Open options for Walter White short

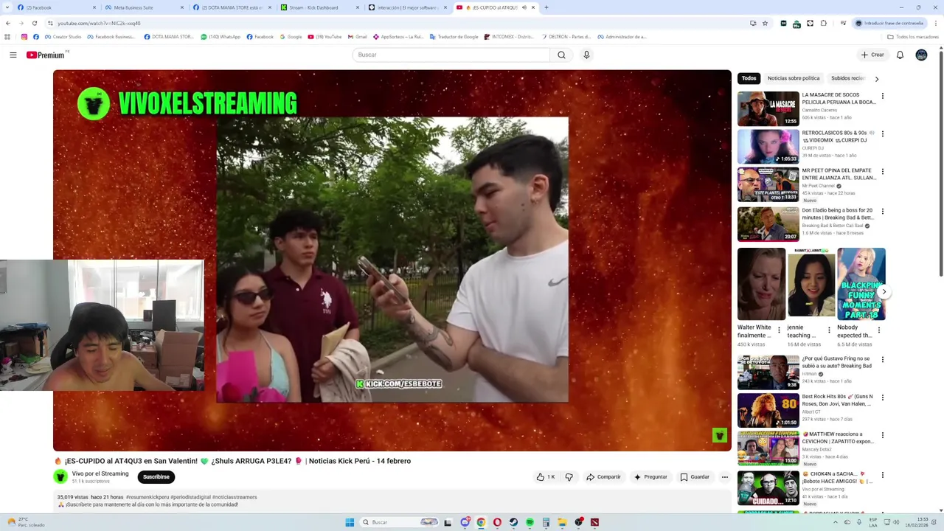click(779, 330)
